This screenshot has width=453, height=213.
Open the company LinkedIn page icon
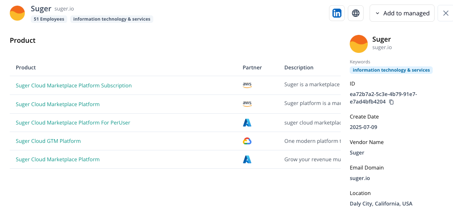tap(337, 13)
